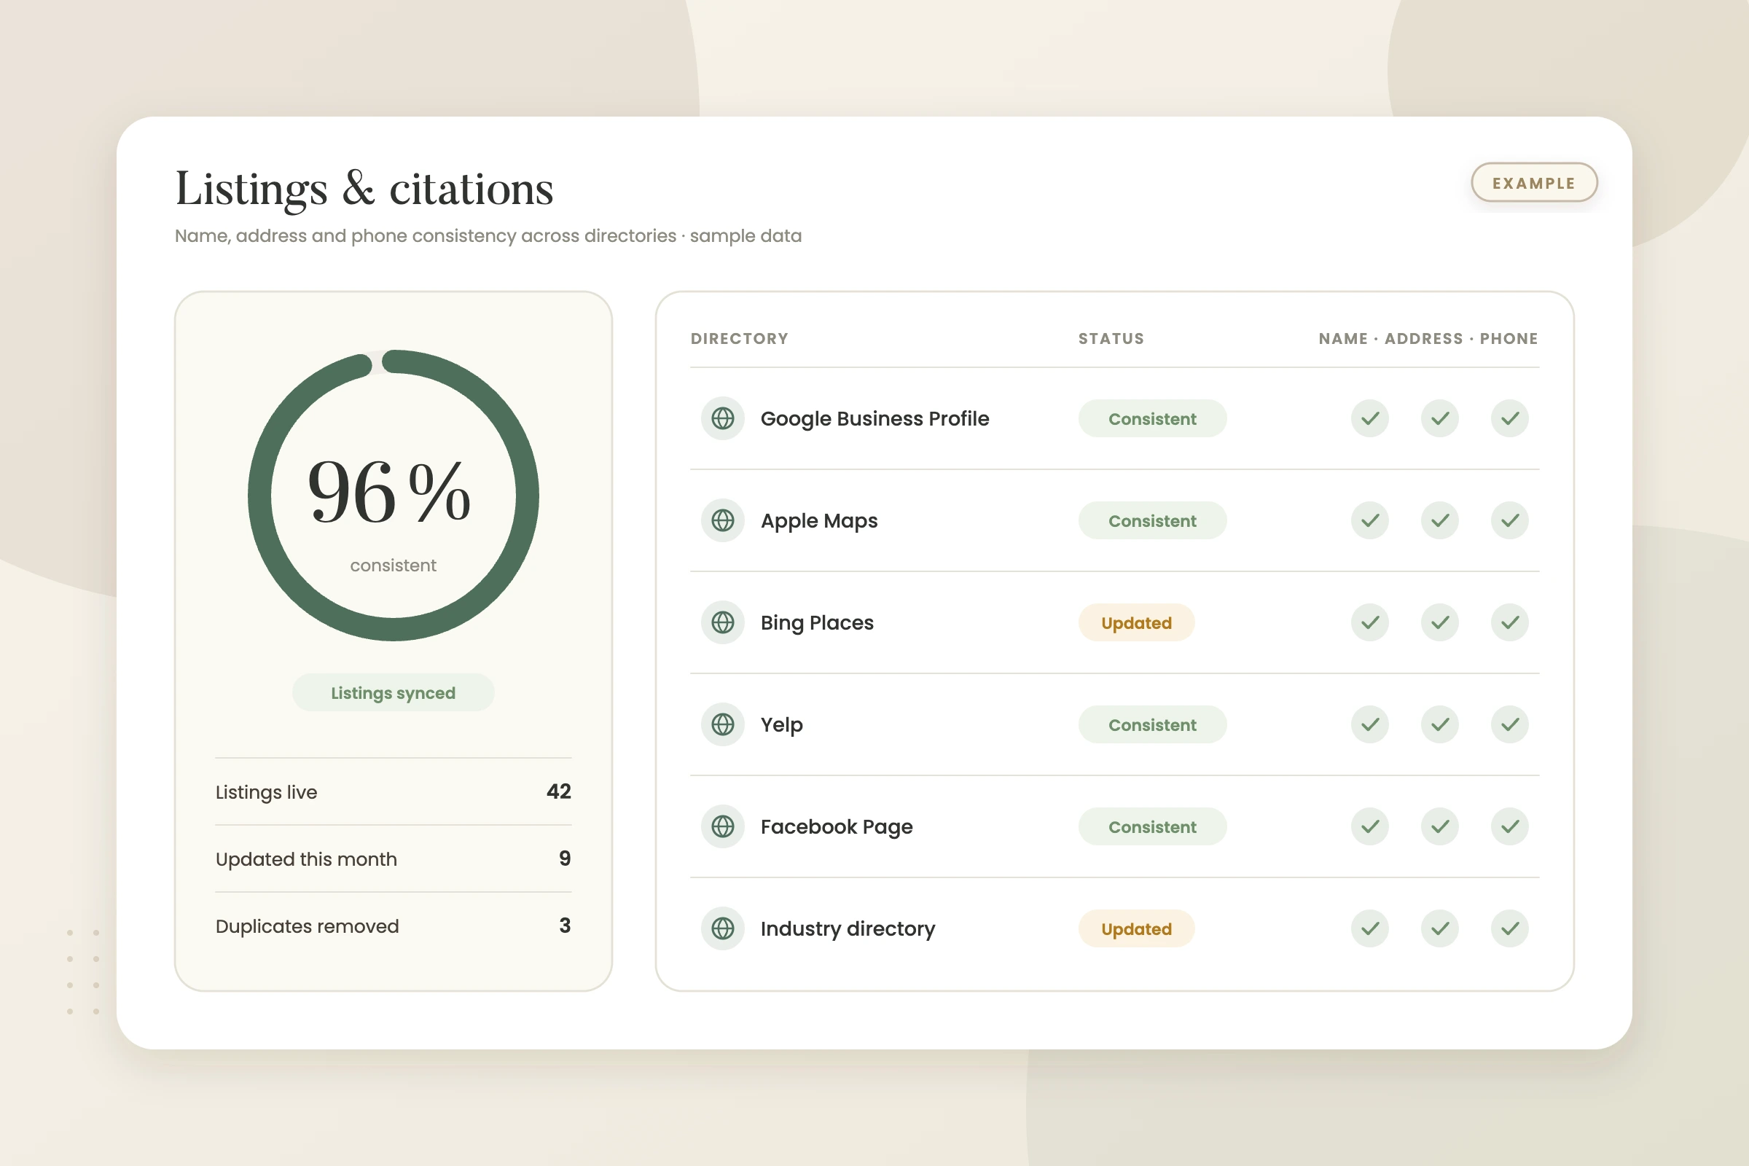1749x1166 pixels.
Task: Click the Updated status for Industry directory
Action: pyautogui.click(x=1136, y=928)
